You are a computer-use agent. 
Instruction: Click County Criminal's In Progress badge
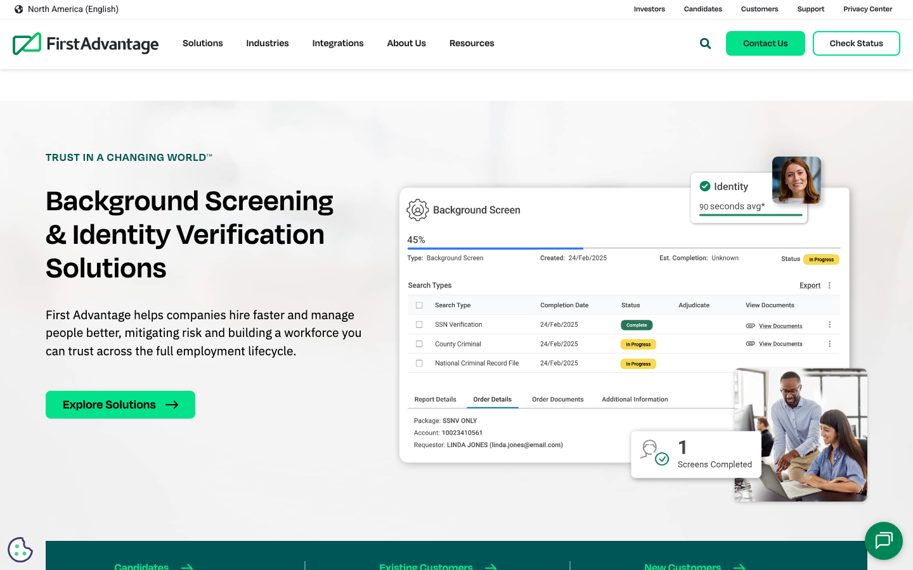point(638,345)
